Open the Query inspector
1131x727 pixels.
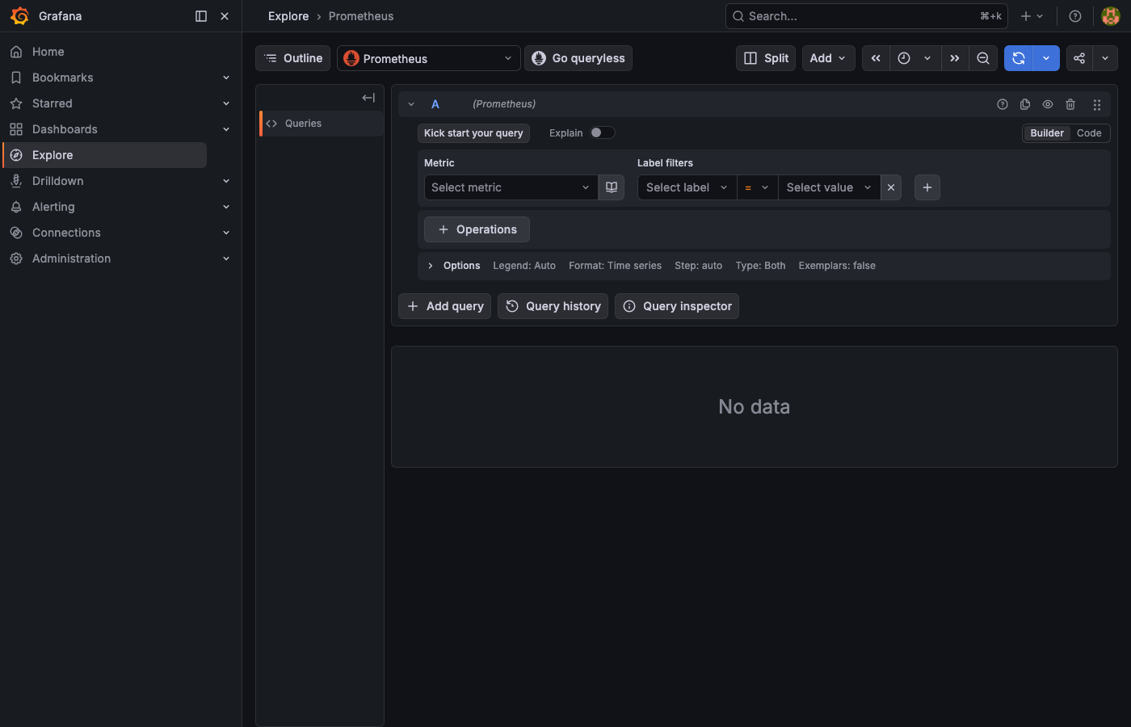(677, 305)
